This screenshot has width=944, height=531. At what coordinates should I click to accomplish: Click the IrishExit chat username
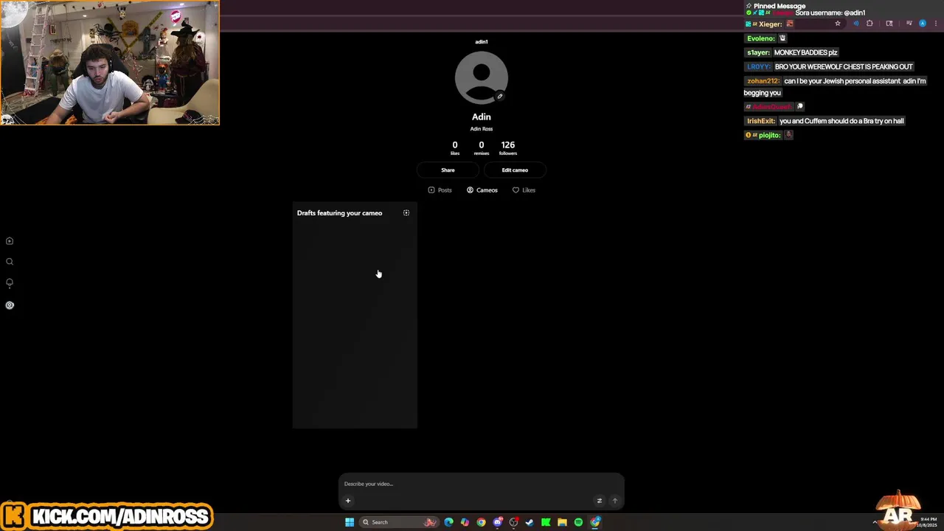pos(760,121)
